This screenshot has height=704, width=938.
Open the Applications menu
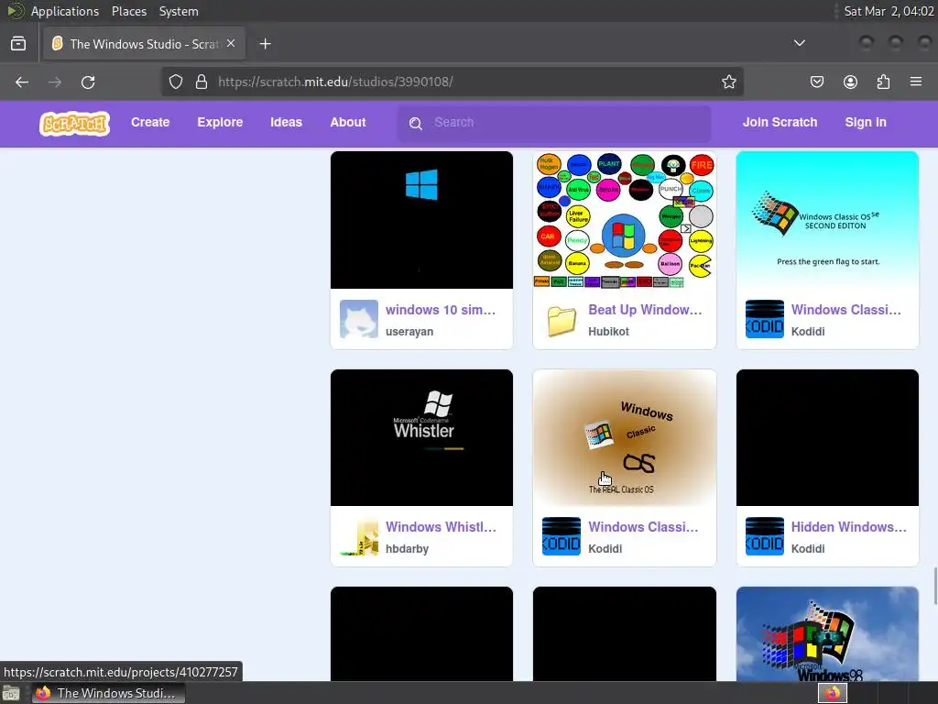(x=65, y=11)
